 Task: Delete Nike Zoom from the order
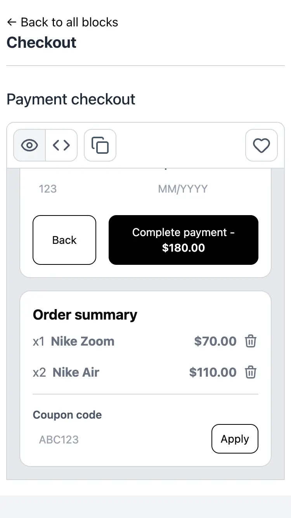coord(251,342)
